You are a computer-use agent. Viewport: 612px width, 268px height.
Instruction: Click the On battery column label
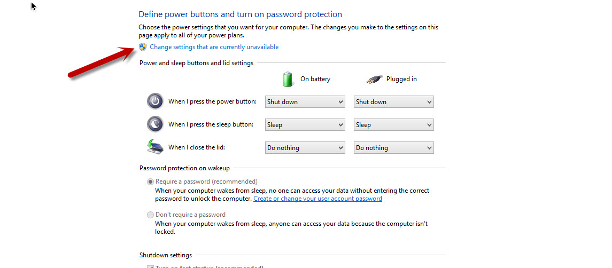pos(315,79)
